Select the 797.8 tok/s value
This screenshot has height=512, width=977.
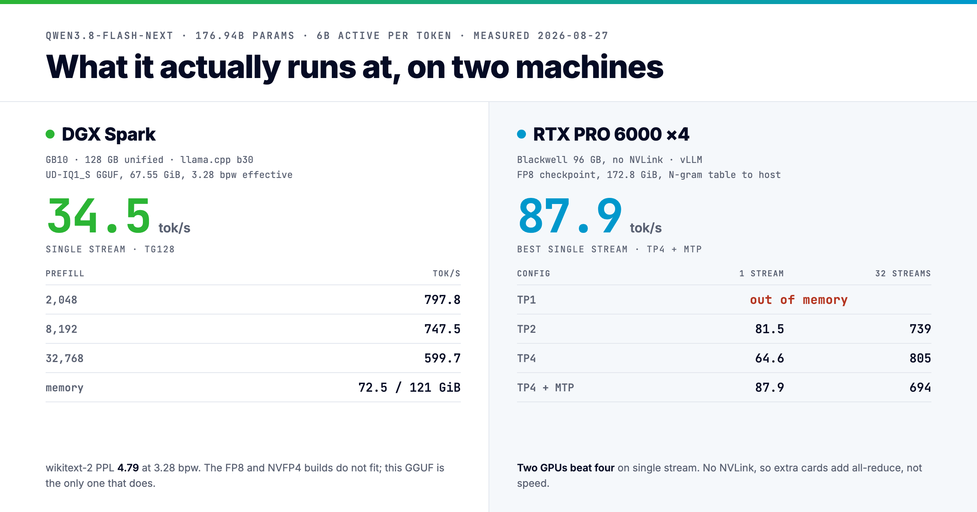coord(442,300)
